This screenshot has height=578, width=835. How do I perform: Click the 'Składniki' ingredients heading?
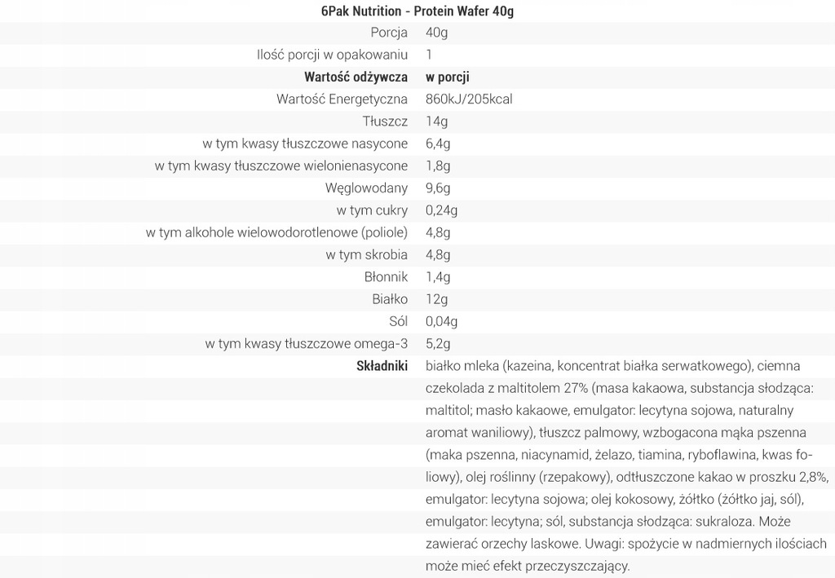coord(382,366)
